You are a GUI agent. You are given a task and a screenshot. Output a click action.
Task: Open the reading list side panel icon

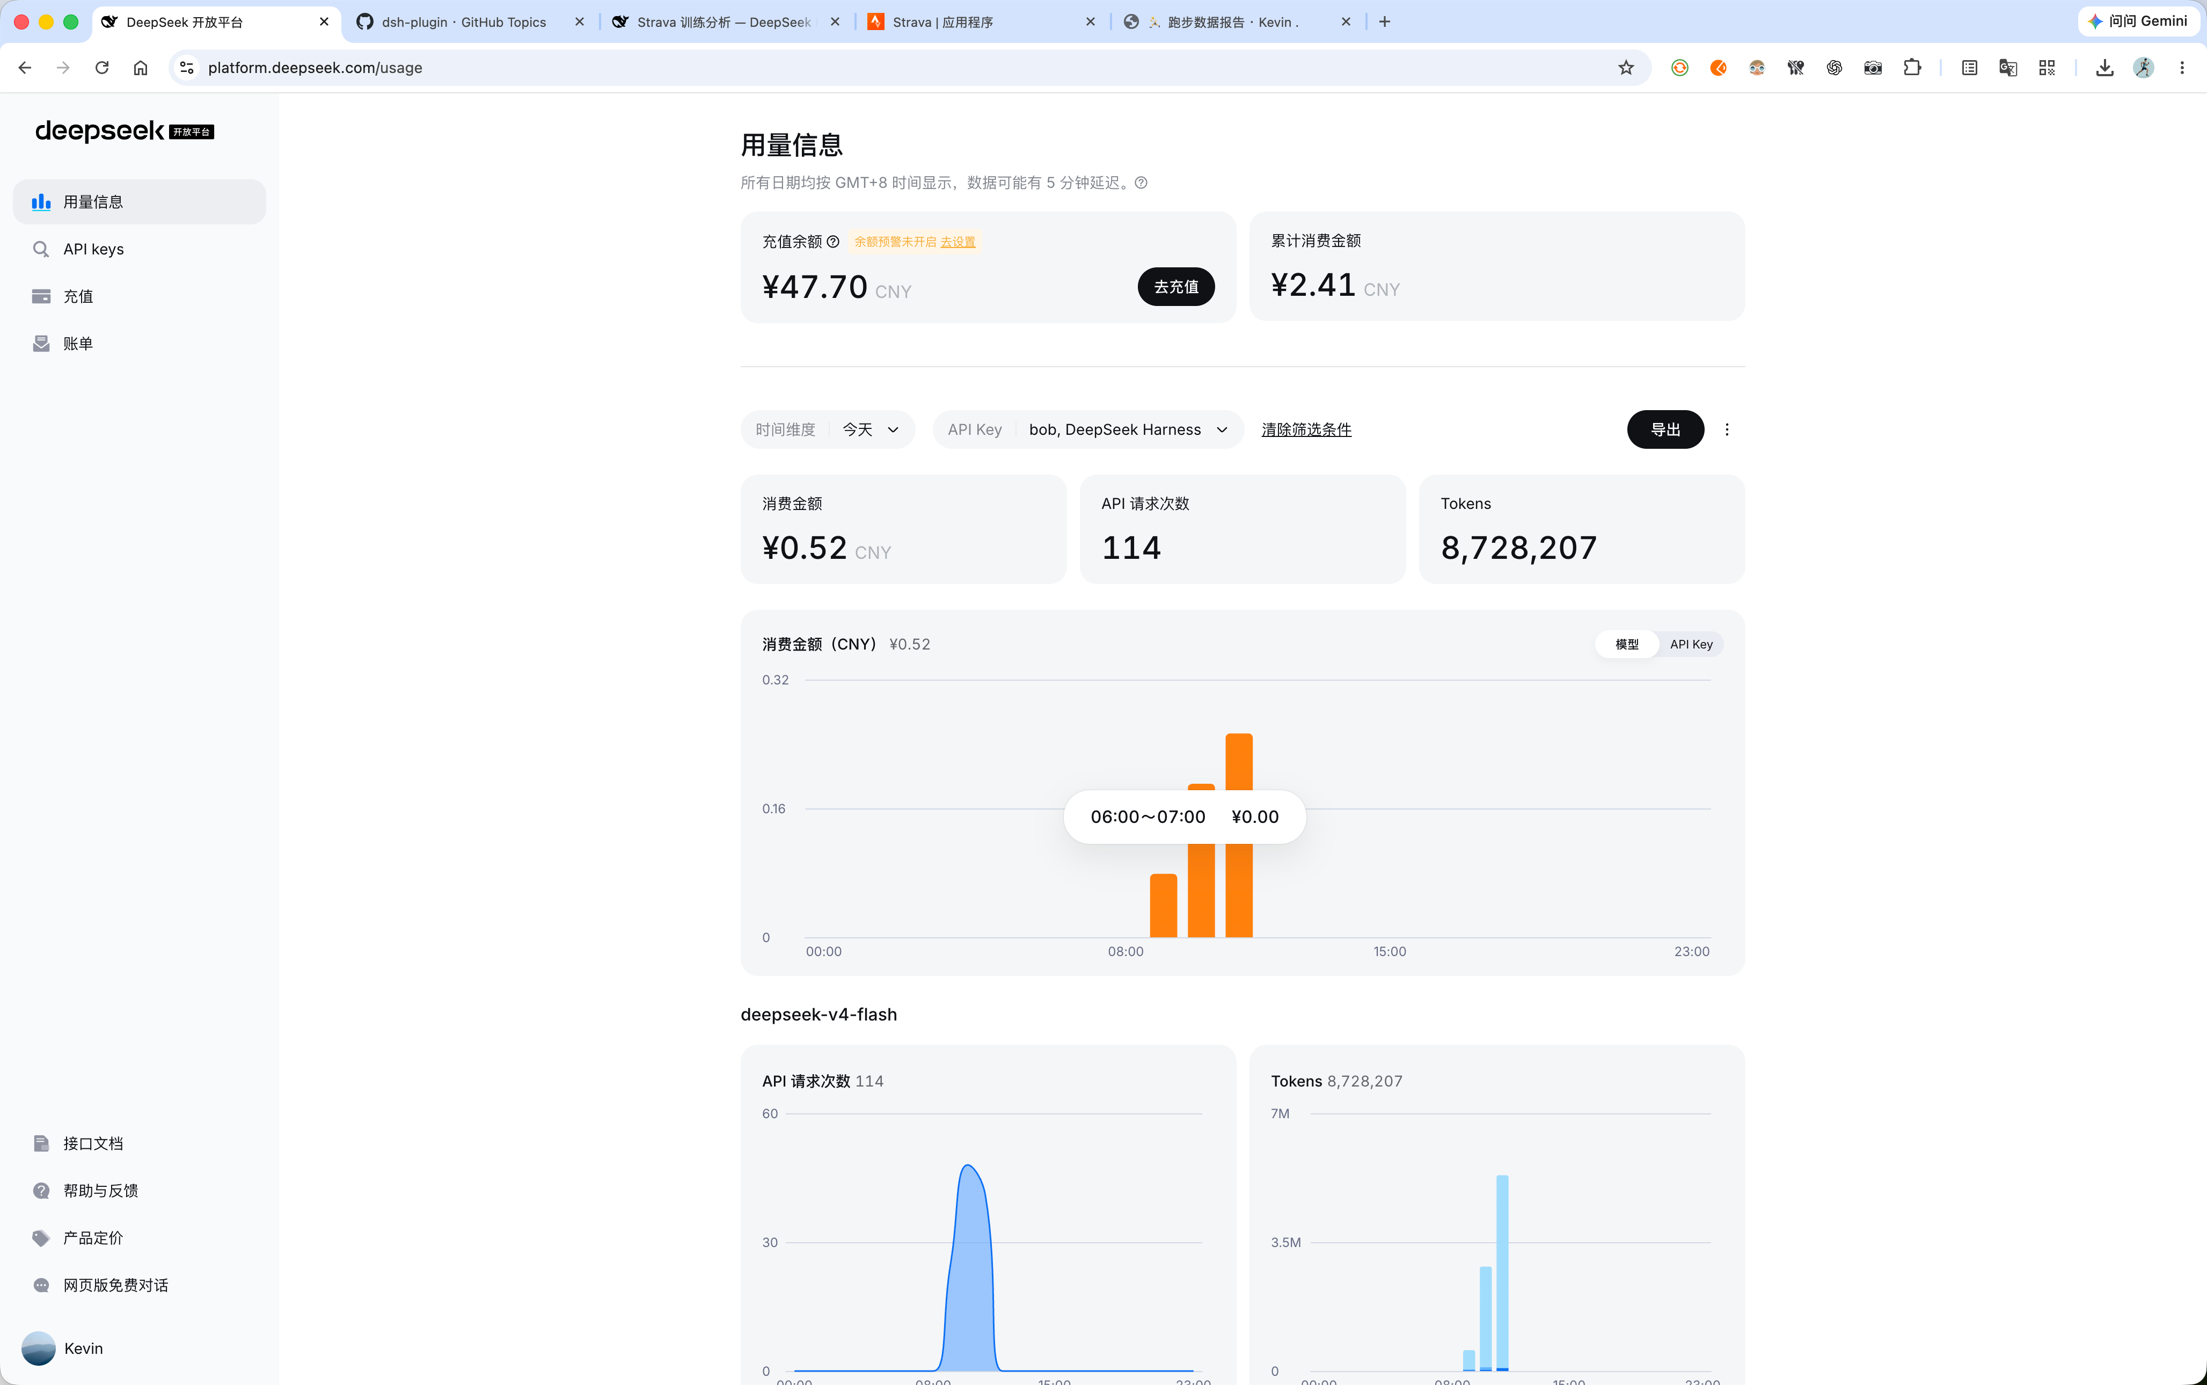point(1970,68)
